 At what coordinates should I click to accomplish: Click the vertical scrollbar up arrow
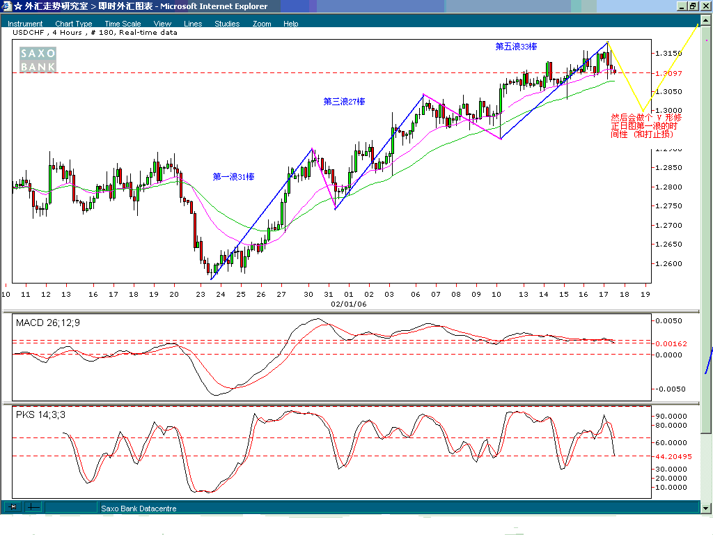point(706,20)
